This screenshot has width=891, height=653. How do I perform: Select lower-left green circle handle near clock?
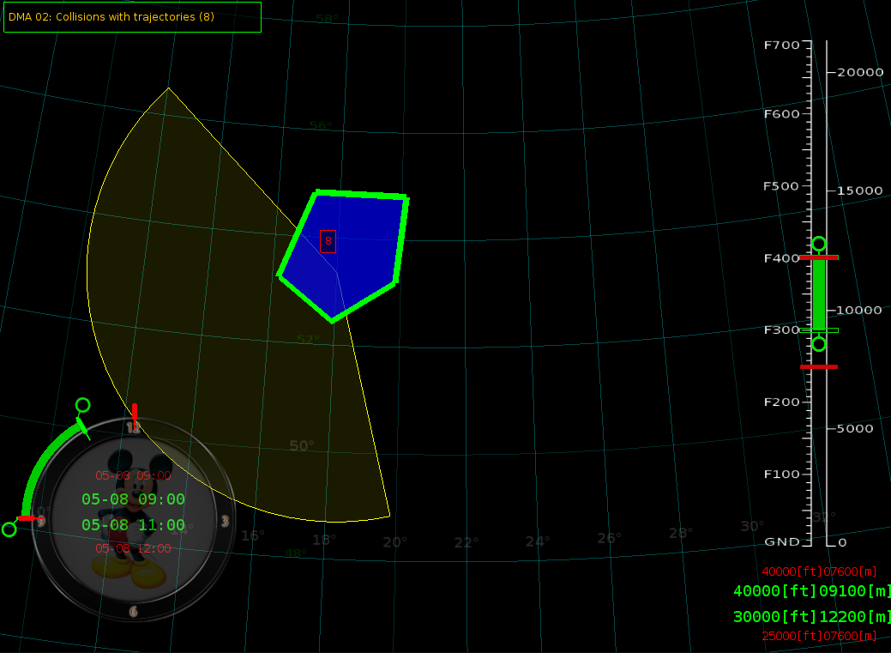[9, 529]
